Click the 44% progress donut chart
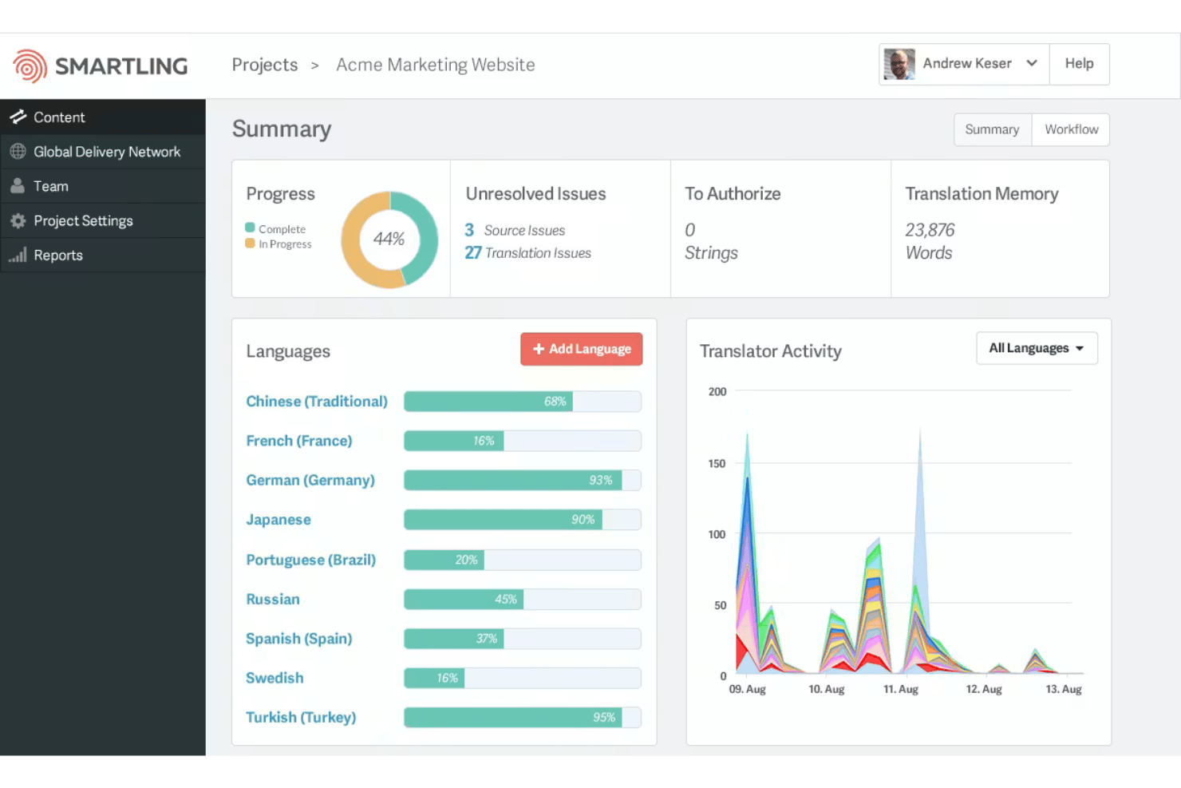 [x=389, y=240]
